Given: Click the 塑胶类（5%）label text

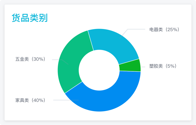Looking at the screenshot, I should (x=163, y=66).
